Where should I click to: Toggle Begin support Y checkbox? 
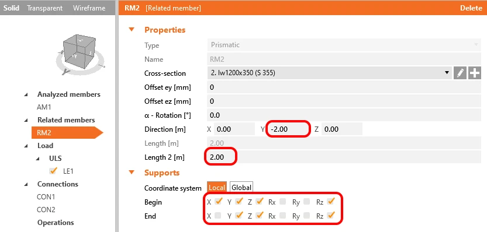[x=239, y=201]
